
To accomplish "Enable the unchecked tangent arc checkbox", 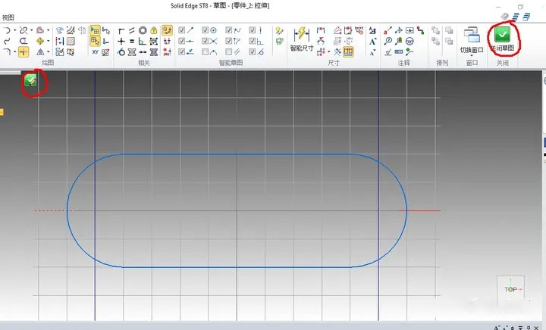I will coord(205,51).
